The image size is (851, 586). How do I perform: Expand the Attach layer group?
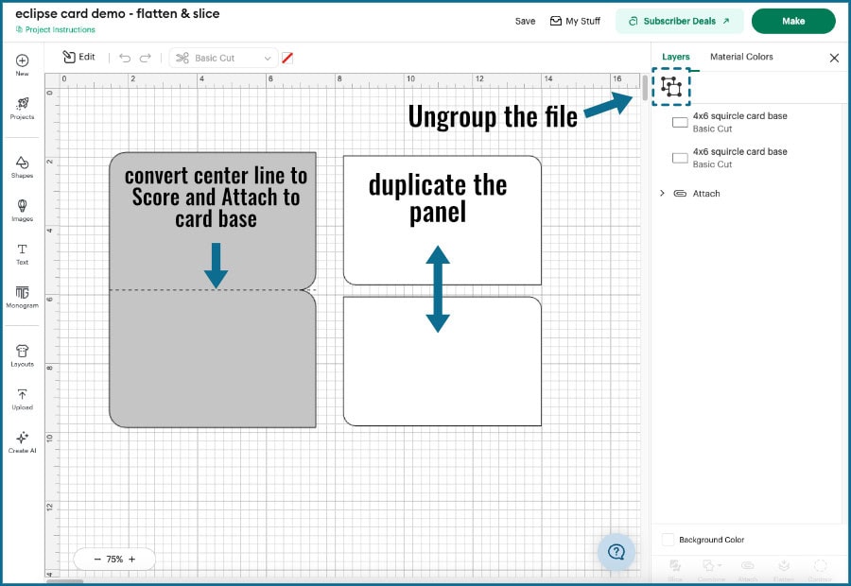click(x=662, y=193)
